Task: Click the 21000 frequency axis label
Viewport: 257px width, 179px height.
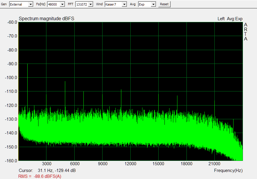Action: pyautogui.click(x=214, y=164)
